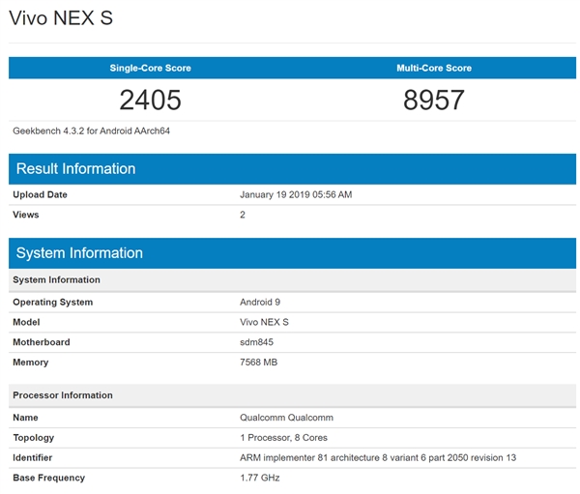Select the sdm845 motherboard value

257,342
